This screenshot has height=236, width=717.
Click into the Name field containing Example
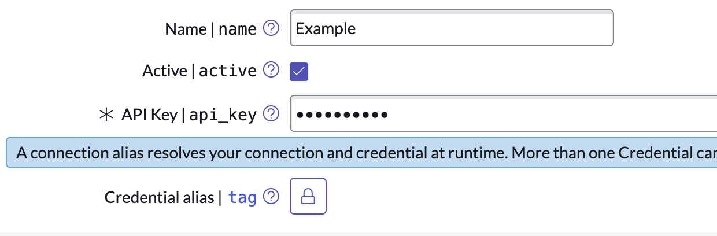451,28
